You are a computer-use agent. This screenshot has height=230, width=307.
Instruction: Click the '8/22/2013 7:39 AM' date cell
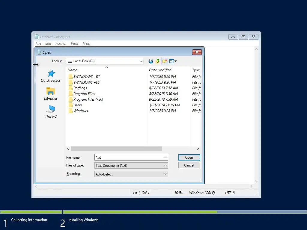(x=163, y=99)
